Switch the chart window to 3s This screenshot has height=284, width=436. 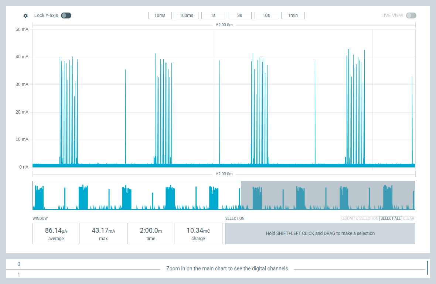[x=239, y=15]
